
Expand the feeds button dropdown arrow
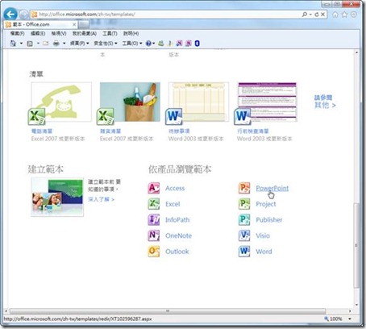38,44
